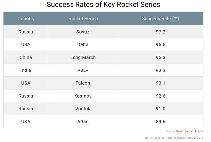Click the 89.6 success rate value
This screenshot has width=211, height=142.
tap(161, 122)
